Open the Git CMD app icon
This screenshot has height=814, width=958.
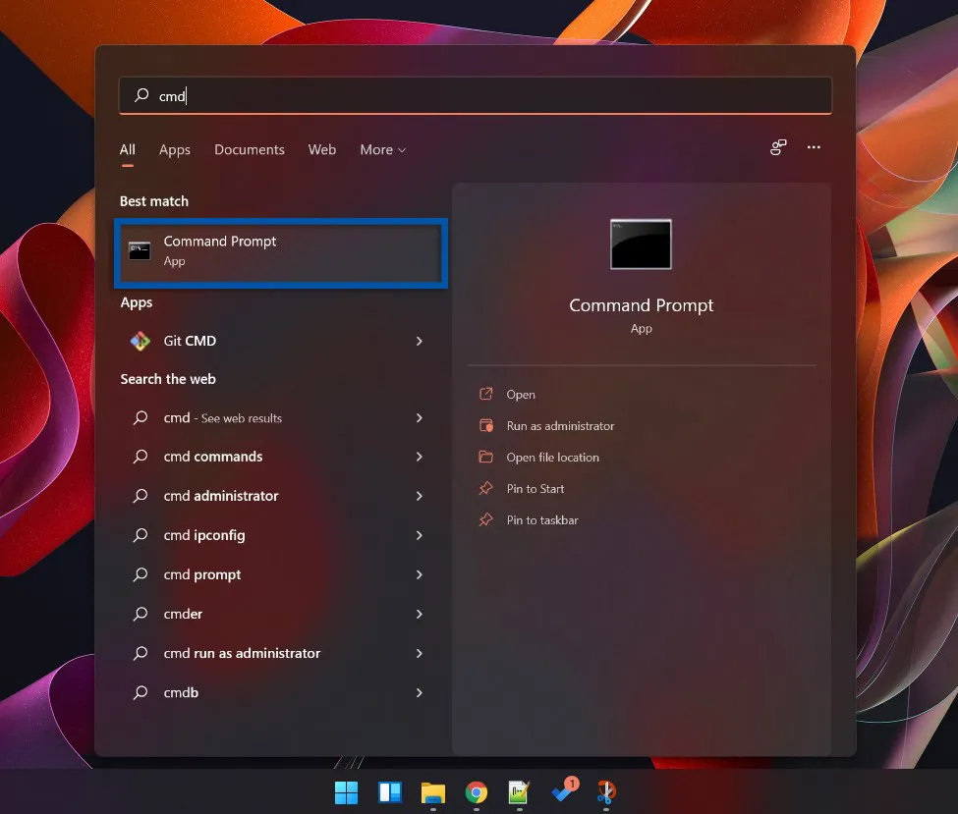coord(140,341)
